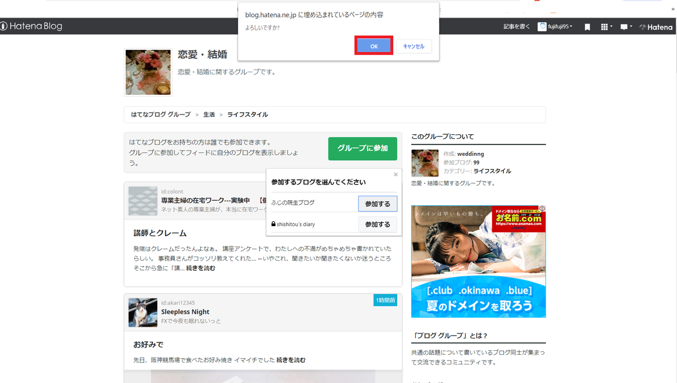Viewport: 677px width, 383px height.
Task: Click 続きを読む for 講師とクレーム post
Action: click(x=200, y=268)
